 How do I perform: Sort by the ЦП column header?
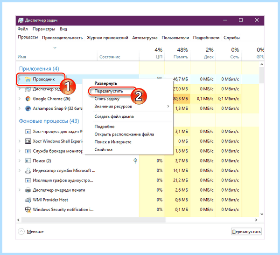coord(159,57)
